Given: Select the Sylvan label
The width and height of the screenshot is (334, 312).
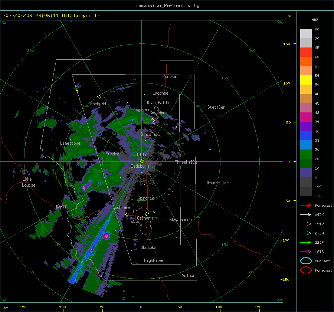Looking at the screenshot, I should 142,109.
